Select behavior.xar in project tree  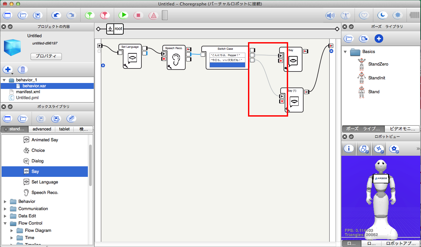point(34,86)
